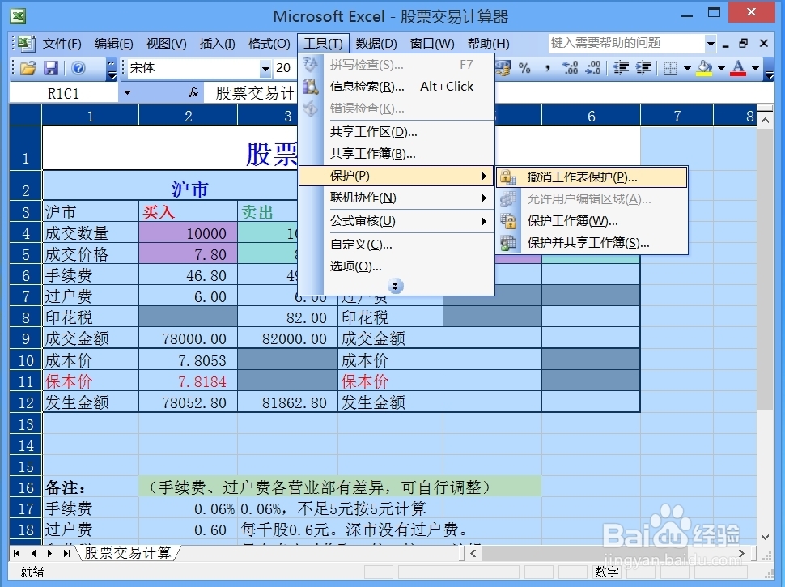The image size is (785, 587).
Task: Go to next sheet tab arrow
Action: coord(49,554)
